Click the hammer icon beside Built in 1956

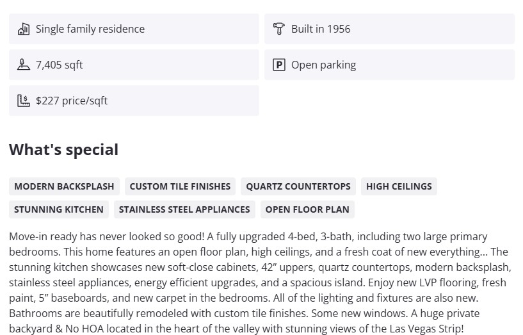click(278, 29)
